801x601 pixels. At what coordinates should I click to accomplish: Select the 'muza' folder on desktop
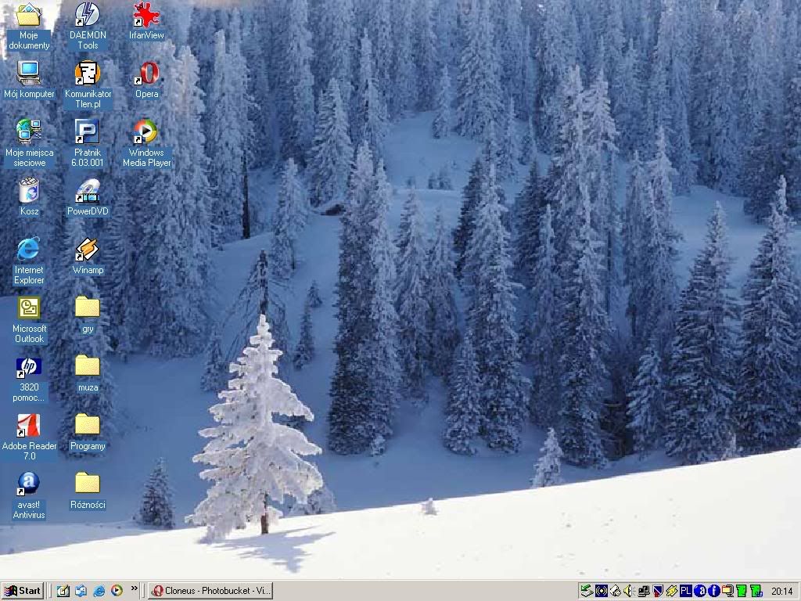pyautogui.click(x=88, y=368)
